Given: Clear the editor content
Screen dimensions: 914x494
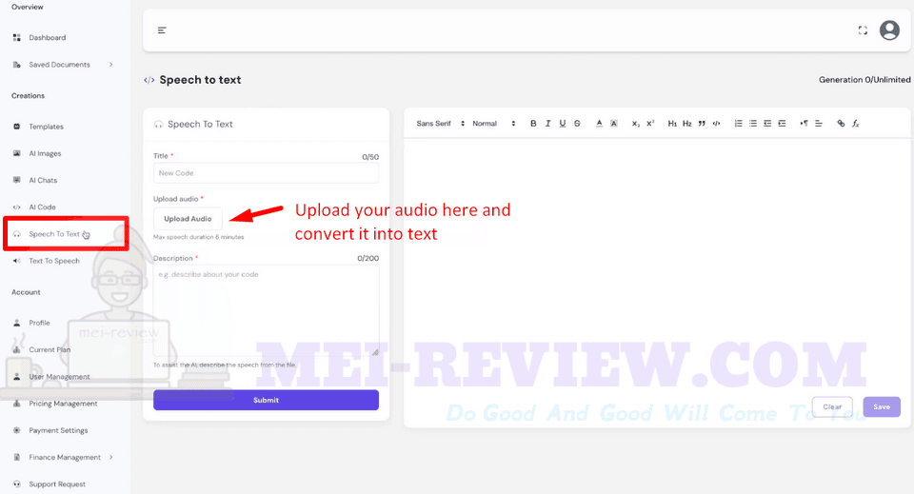Looking at the screenshot, I should (832, 406).
